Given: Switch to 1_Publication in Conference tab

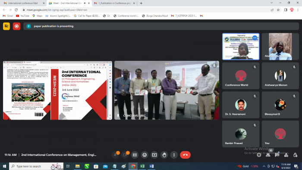Looking at the screenshot, I should click(x=114, y=3).
